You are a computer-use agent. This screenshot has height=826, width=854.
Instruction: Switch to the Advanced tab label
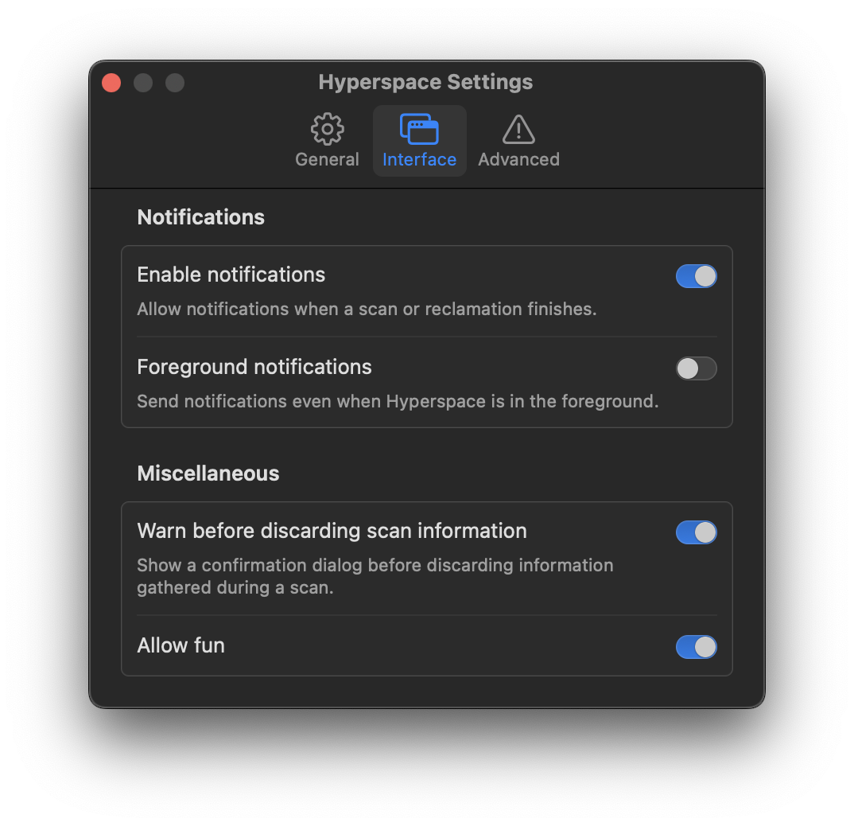pos(518,159)
